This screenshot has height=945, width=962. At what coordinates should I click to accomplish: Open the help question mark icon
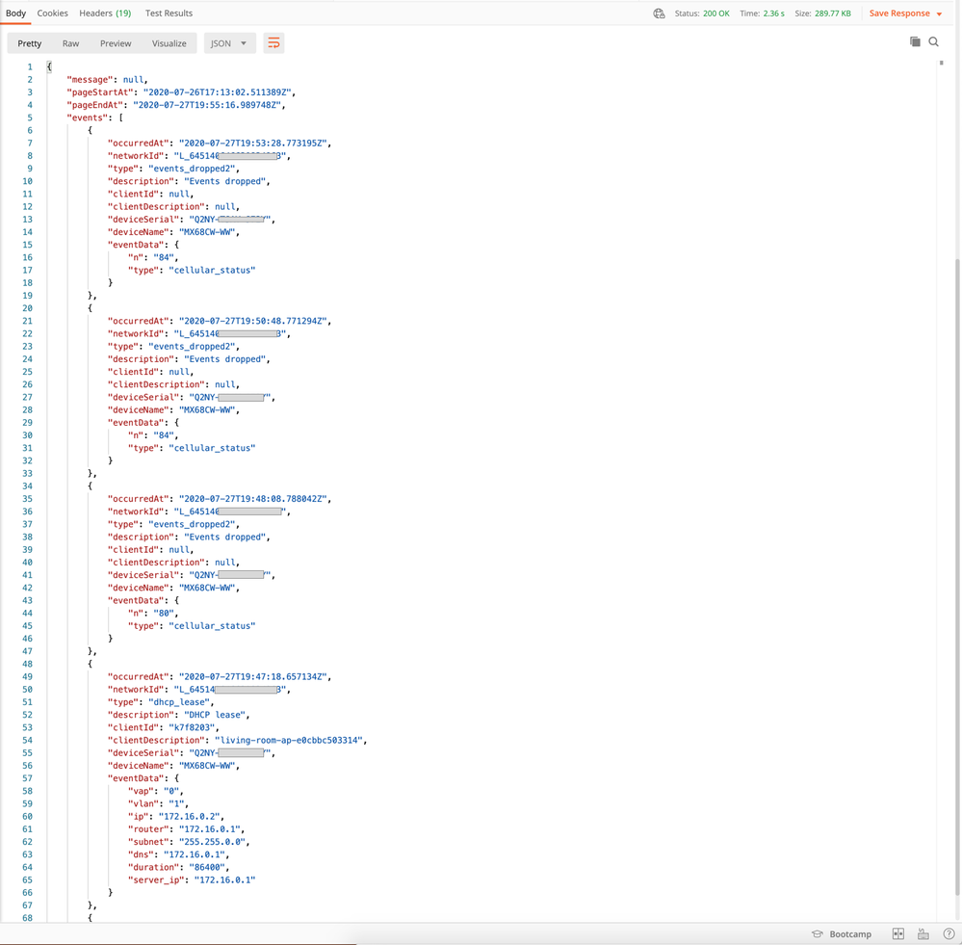pyautogui.click(x=949, y=933)
